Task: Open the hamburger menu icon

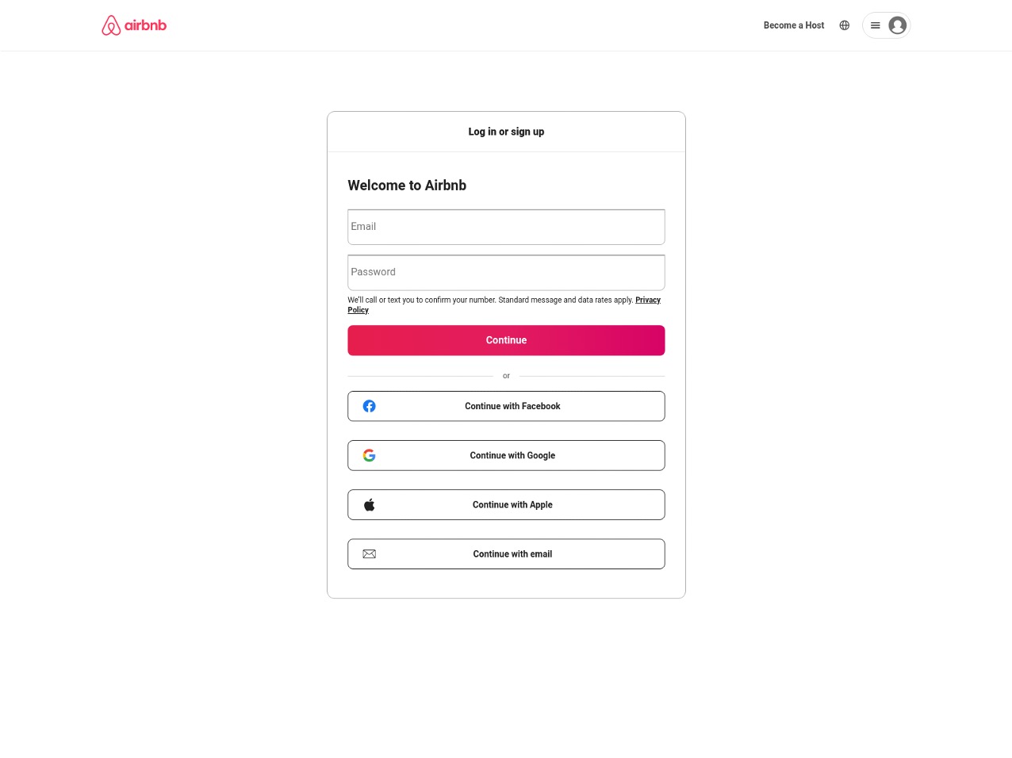Action: 875,25
